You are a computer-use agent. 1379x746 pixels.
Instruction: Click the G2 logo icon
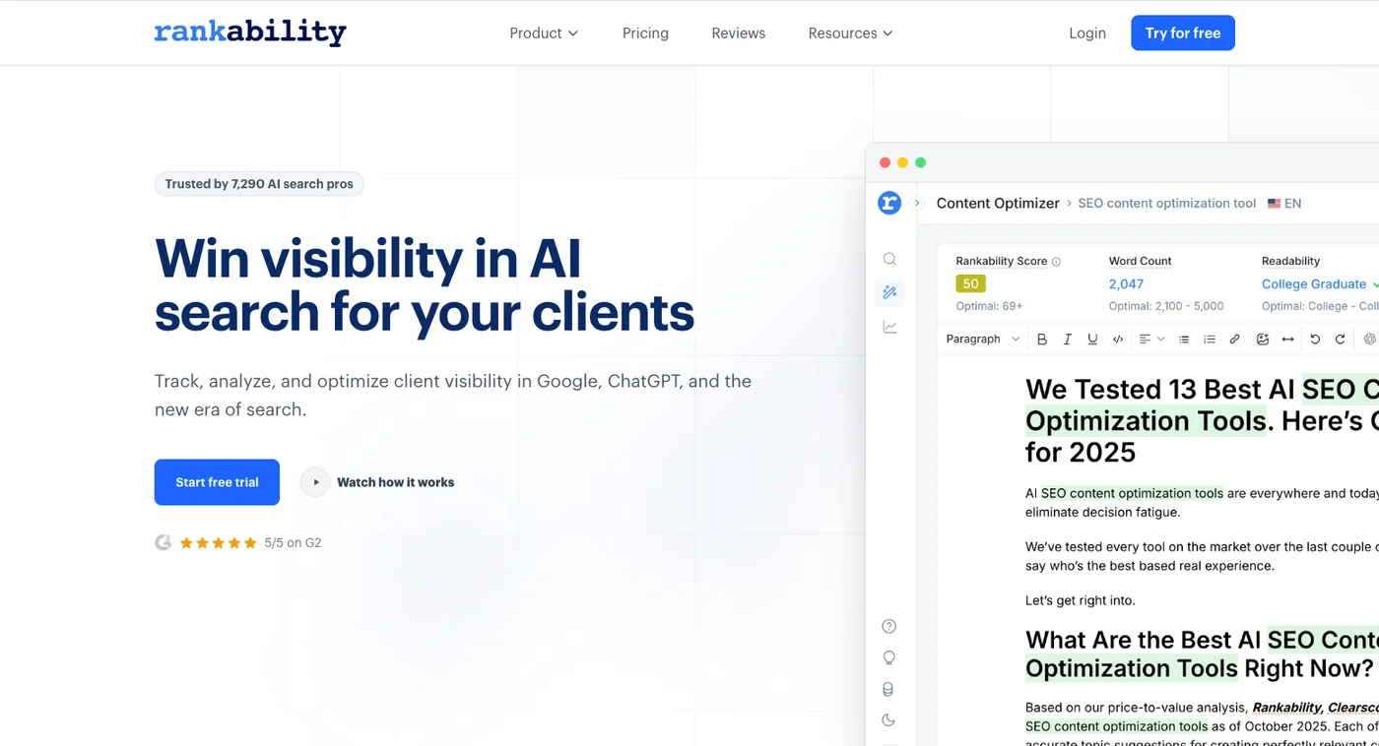tap(164, 542)
